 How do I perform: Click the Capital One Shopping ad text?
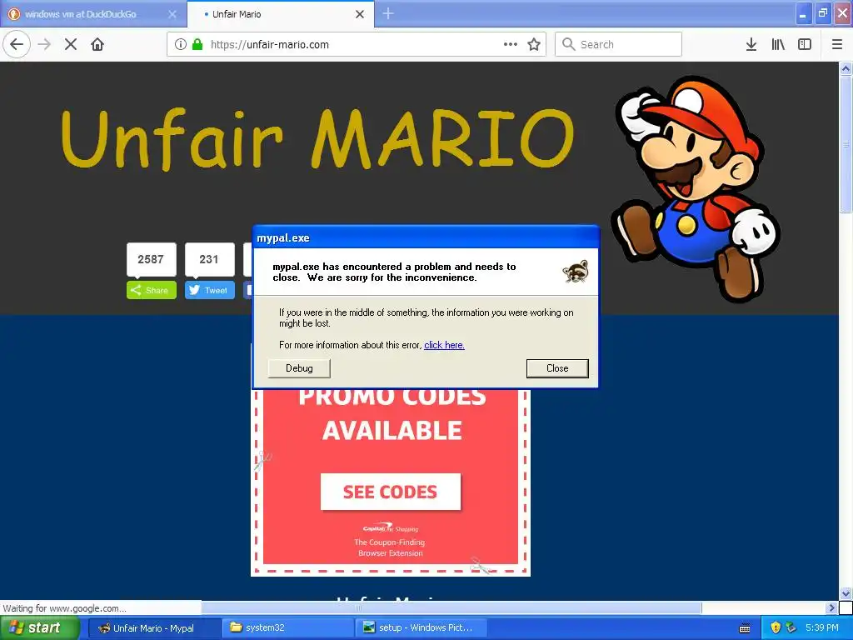[x=391, y=528]
